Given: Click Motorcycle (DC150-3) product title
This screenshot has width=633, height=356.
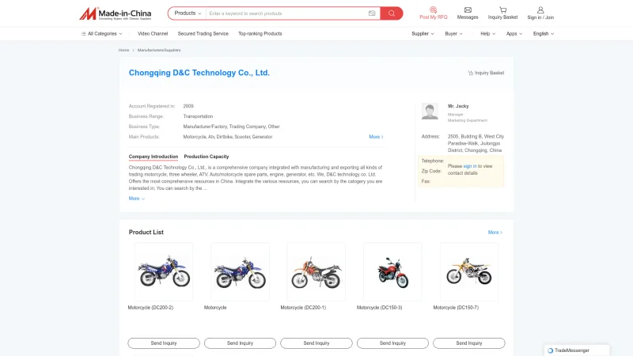Looking at the screenshot, I should pyautogui.click(x=380, y=308).
